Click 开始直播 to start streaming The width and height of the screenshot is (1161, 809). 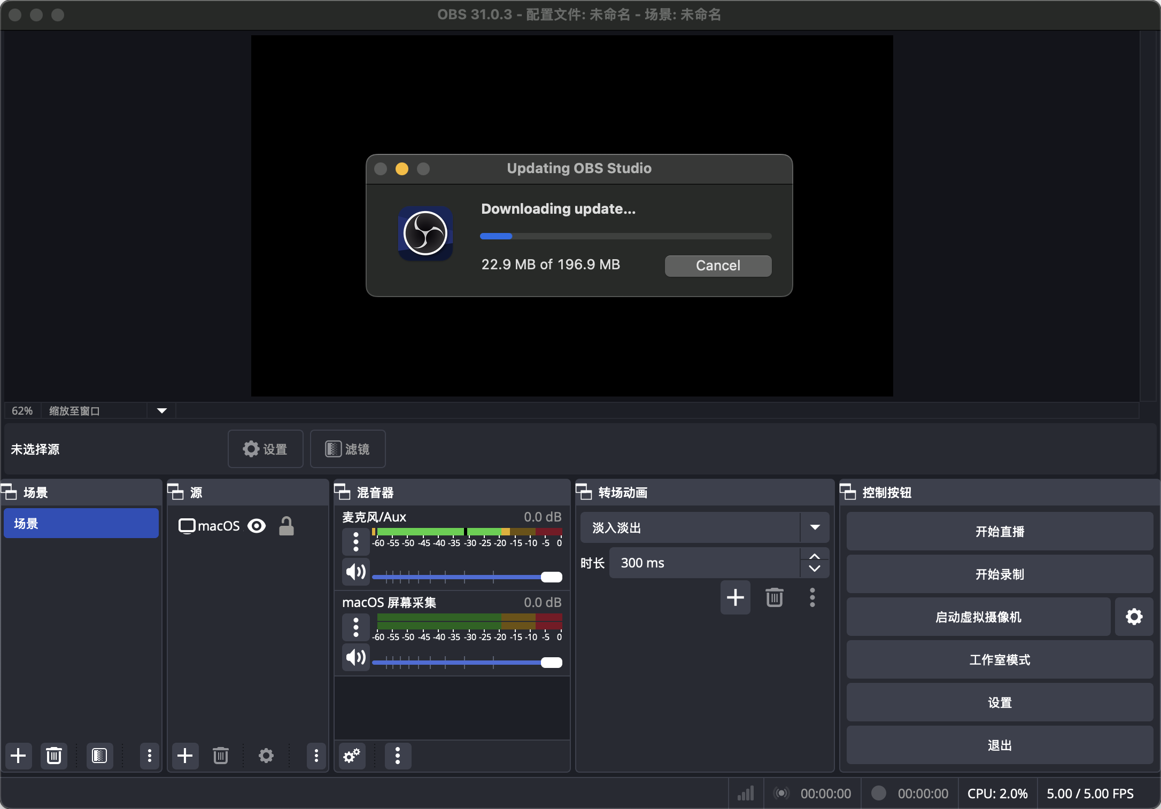point(1000,531)
